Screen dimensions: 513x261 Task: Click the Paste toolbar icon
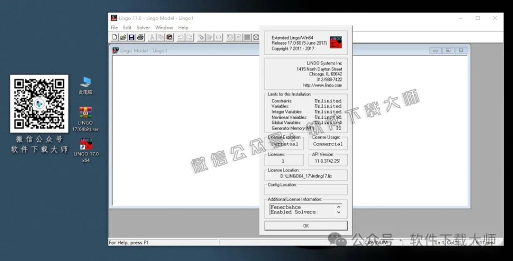click(170, 37)
